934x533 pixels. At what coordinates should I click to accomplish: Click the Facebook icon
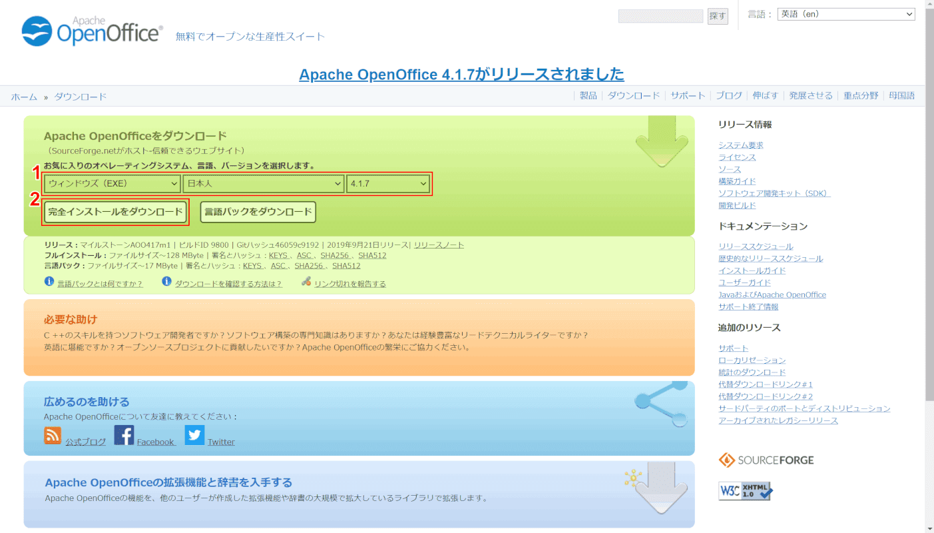(124, 435)
